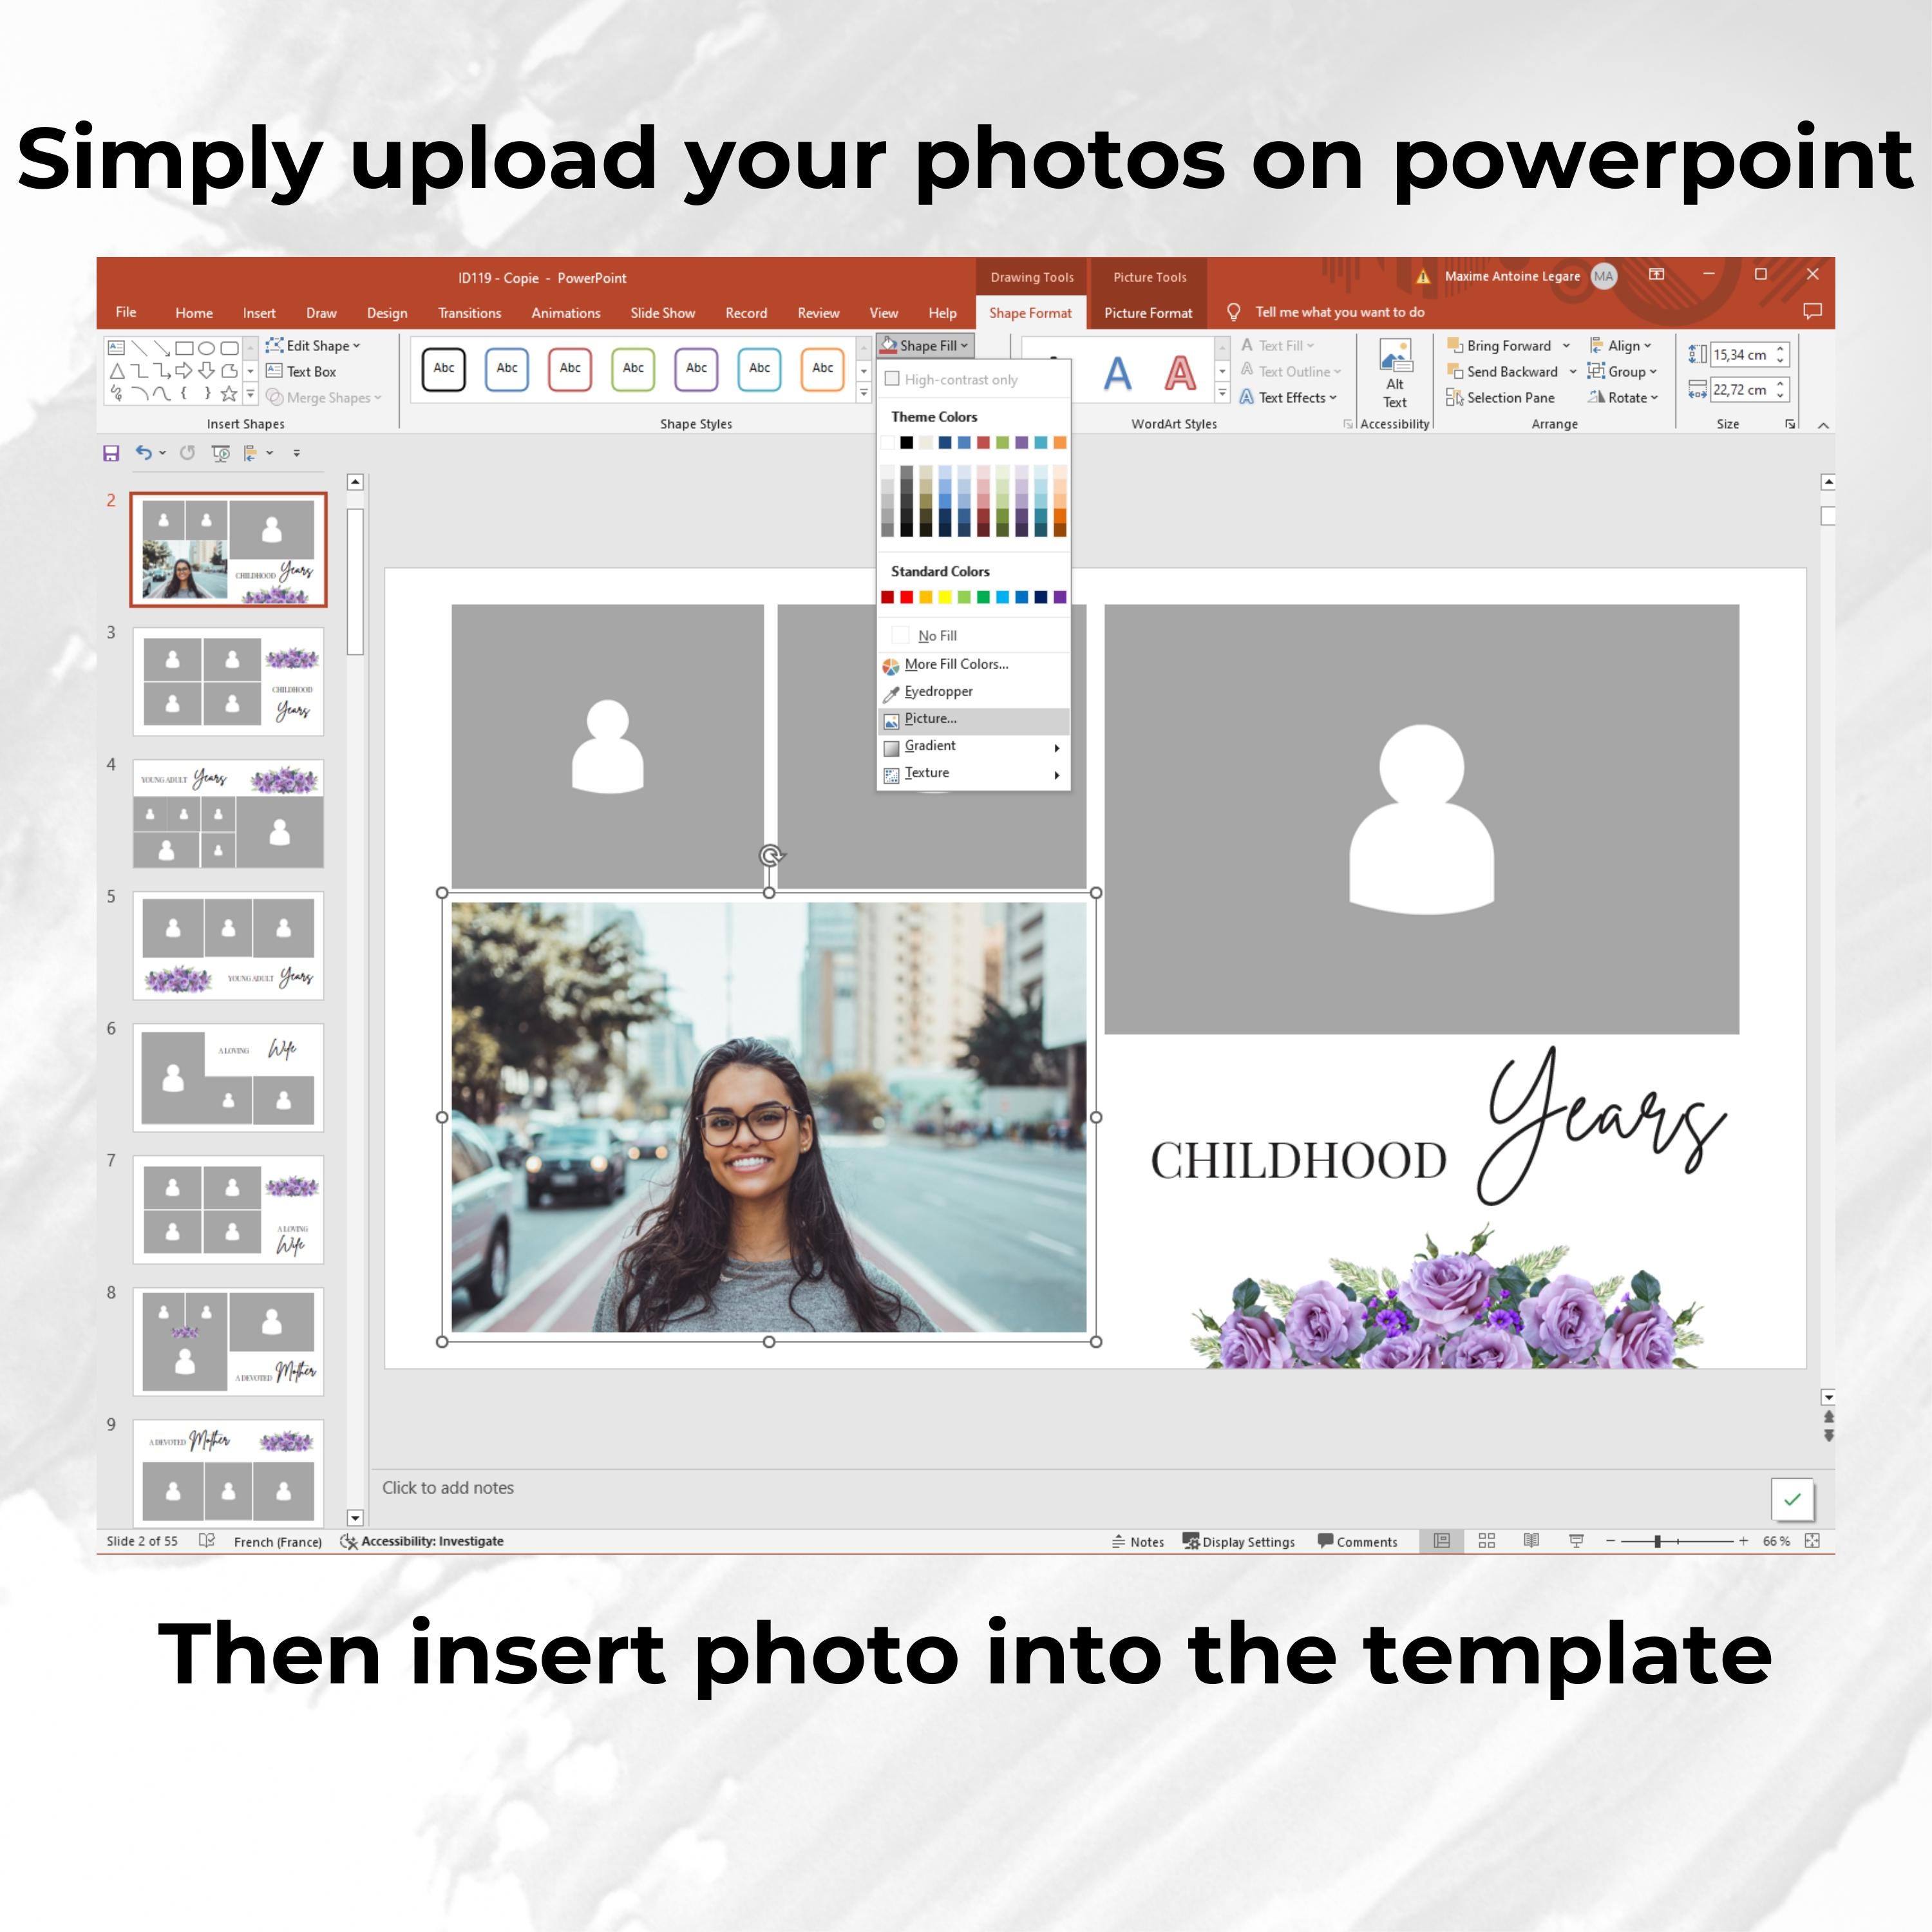The width and height of the screenshot is (1932, 1932).
Task: Toggle the High-contrast only checkbox
Action: 893,379
